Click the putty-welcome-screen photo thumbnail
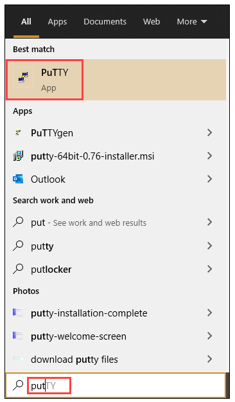This screenshot has height=402, width=235. point(18,335)
